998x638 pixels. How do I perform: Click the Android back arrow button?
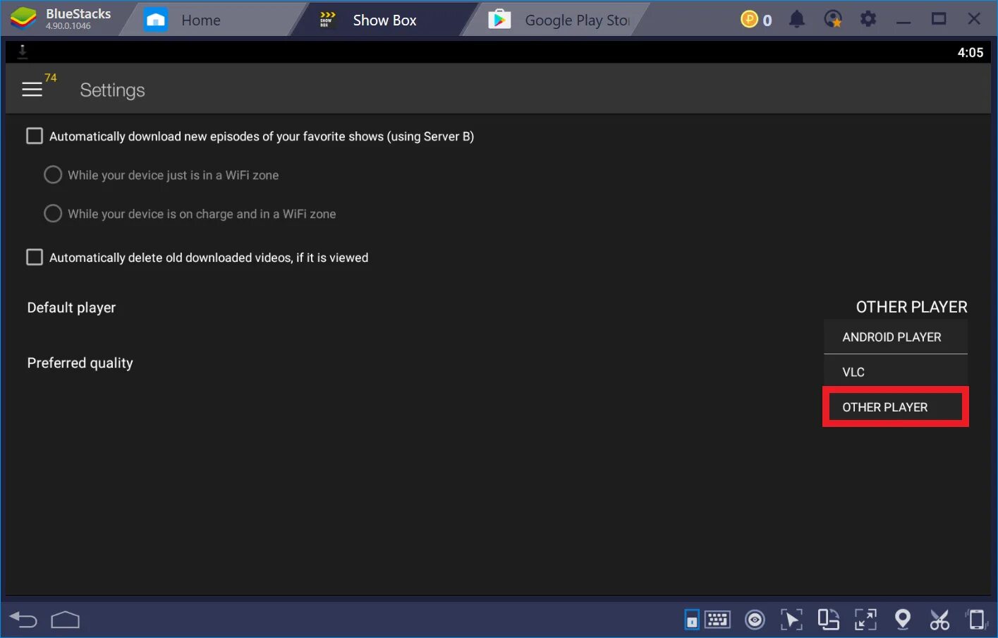[x=23, y=620]
